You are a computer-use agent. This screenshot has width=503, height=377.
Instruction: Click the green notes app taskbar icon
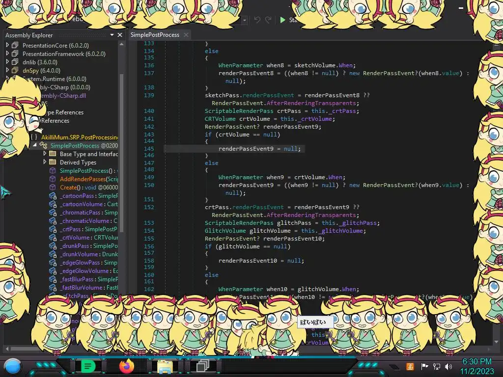click(88, 366)
